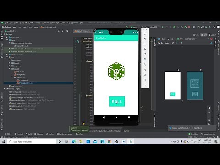
Task: Open the Logcat tool window
Action: click(39, 134)
